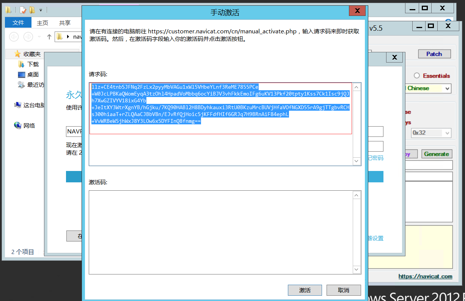Click New Folder icon in quick access toolbar
This screenshot has height=301, width=465.
[32, 10]
